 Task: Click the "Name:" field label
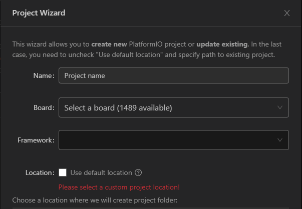(x=44, y=75)
